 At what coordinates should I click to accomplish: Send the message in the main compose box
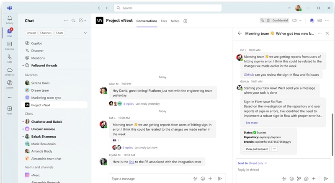[219, 178]
